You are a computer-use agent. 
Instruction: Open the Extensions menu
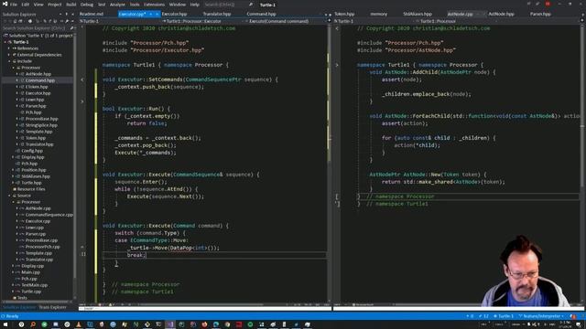click(154, 5)
